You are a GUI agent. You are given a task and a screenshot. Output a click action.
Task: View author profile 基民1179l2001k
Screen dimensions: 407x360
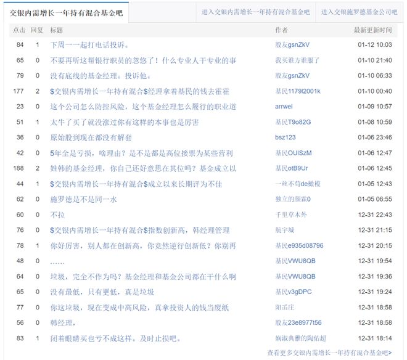(298, 91)
